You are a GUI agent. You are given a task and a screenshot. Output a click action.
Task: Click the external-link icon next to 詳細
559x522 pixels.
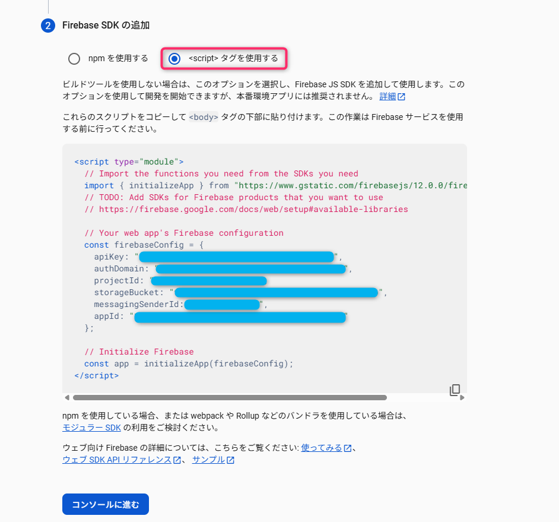click(401, 97)
